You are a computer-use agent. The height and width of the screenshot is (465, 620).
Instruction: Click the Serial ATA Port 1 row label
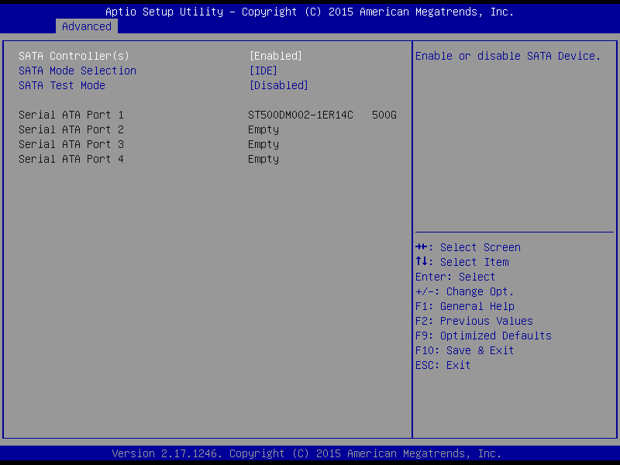pos(71,115)
